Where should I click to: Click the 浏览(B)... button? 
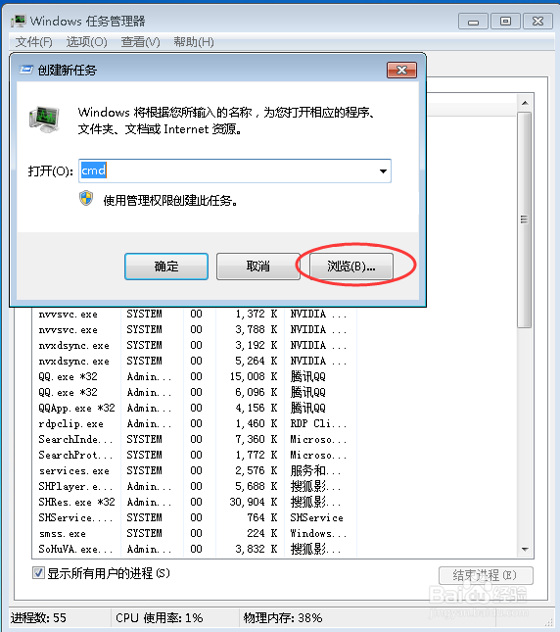(x=351, y=267)
